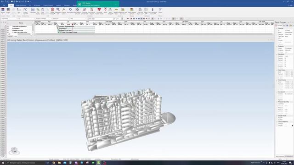
Task: Open the Filters funnel icon
Action: point(160,11)
